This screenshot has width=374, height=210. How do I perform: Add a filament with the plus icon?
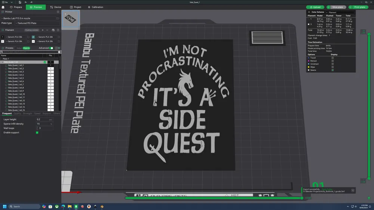click(43, 30)
